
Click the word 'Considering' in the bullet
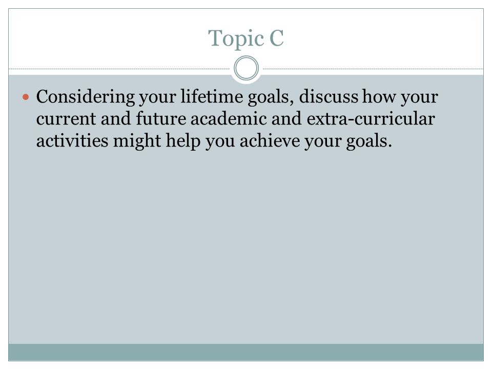coord(86,97)
